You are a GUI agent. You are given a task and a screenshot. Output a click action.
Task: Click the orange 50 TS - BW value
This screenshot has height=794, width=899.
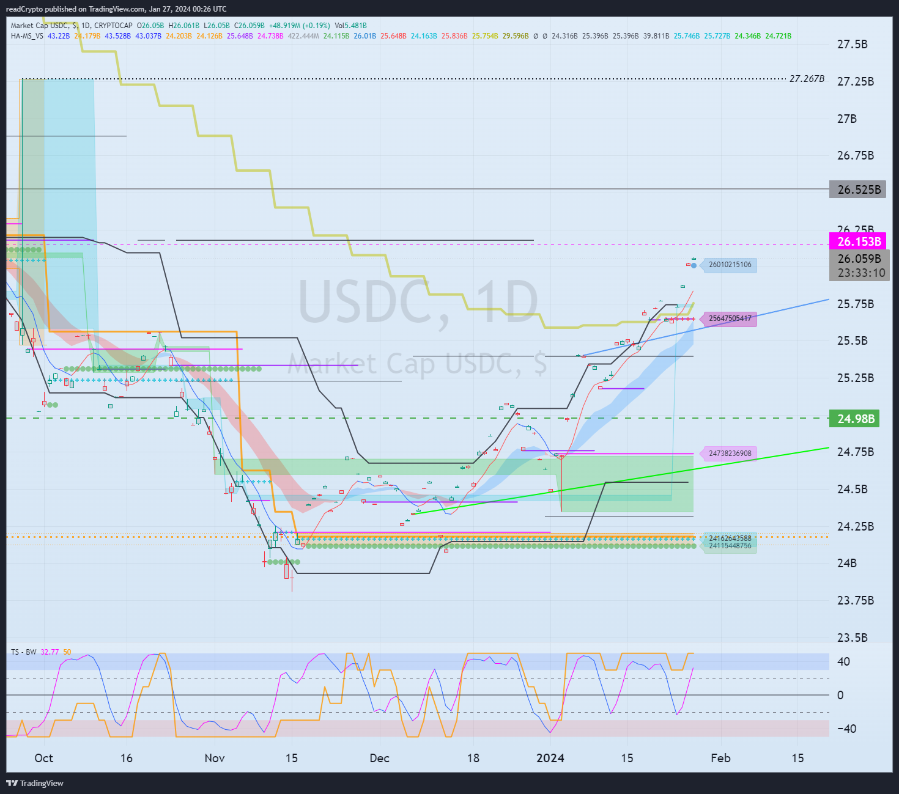67,652
